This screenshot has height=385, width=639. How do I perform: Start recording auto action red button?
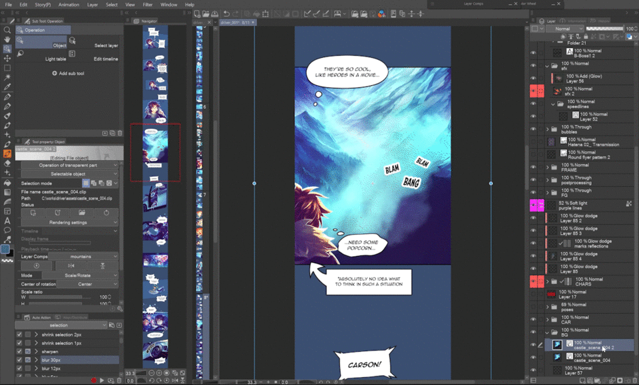pos(94,380)
